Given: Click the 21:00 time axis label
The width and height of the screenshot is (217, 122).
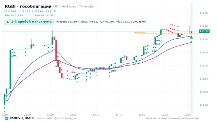Looking at the screenshot, I should click(27, 115).
